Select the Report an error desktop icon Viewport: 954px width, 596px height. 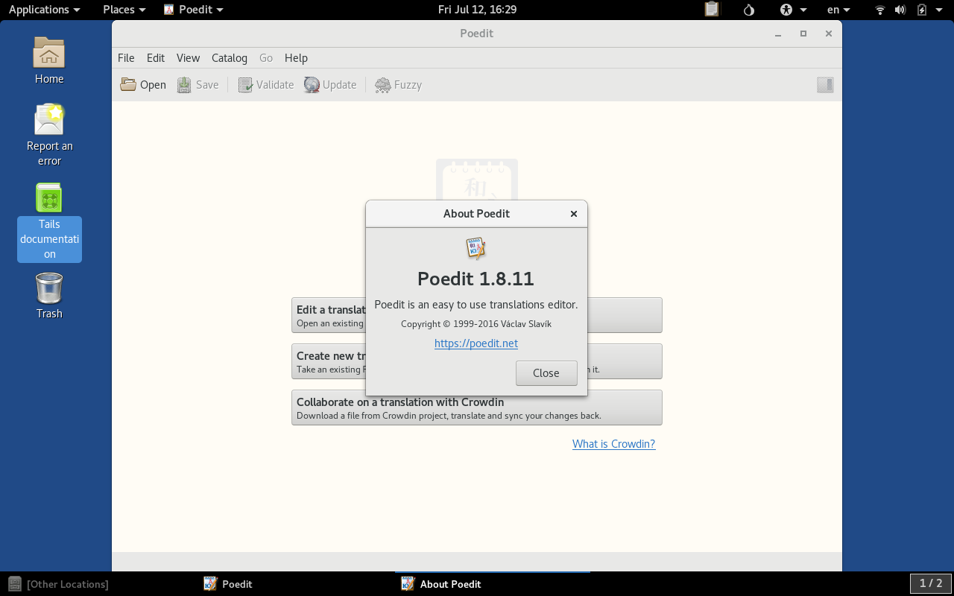49,119
